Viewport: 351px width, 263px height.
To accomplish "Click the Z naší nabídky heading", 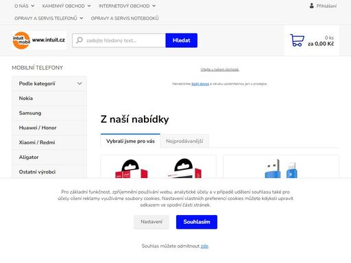I will pyautogui.click(x=134, y=119).
